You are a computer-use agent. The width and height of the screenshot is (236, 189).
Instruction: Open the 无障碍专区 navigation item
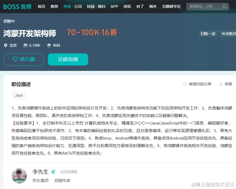(171, 6)
